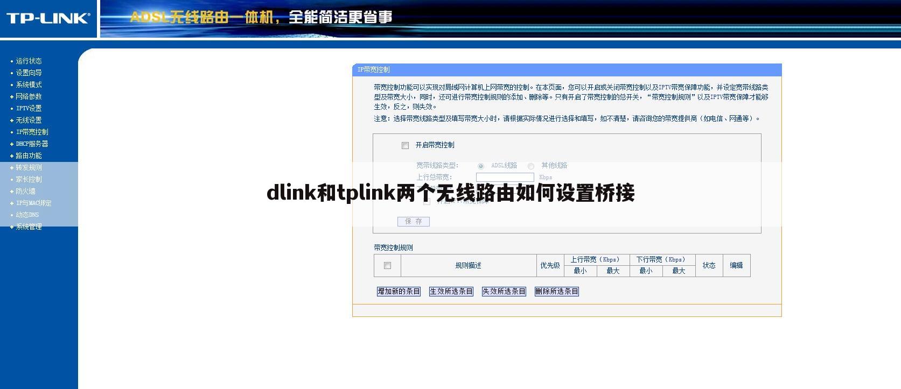Expand 系统管理 submenu

12,227
